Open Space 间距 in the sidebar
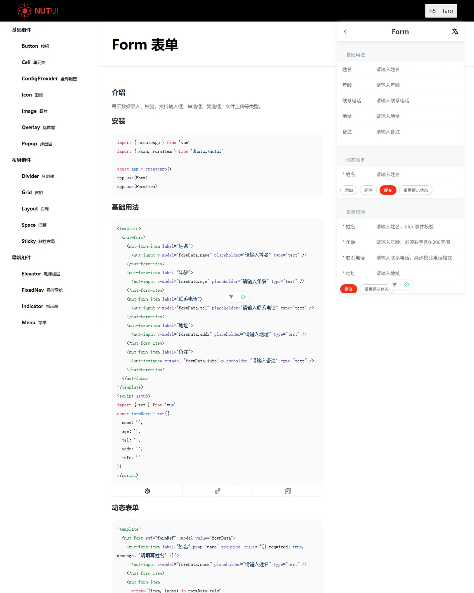Screen dimensions: 474x593 (34, 225)
